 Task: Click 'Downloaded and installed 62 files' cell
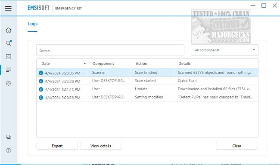pos(214,89)
